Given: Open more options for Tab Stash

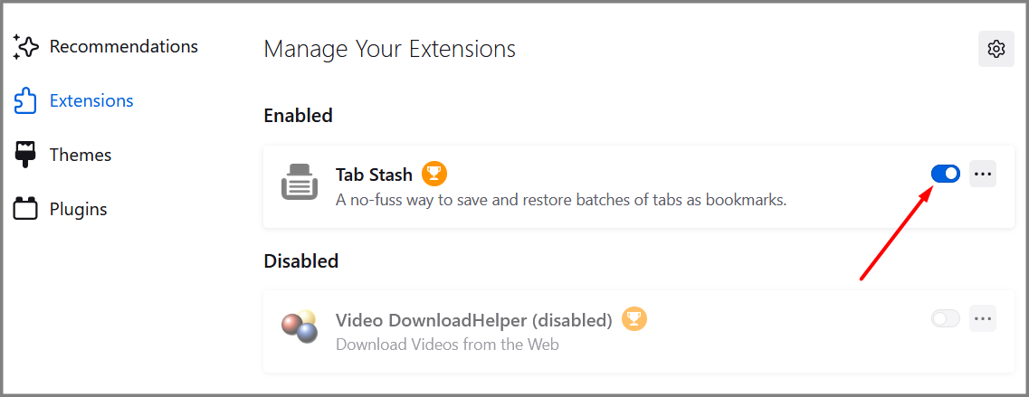Looking at the screenshot, I should coord(983,174).
